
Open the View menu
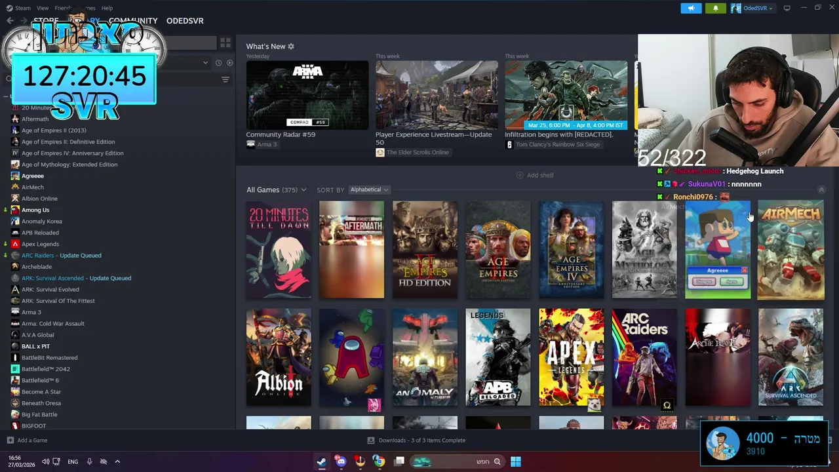click(43, 8)
